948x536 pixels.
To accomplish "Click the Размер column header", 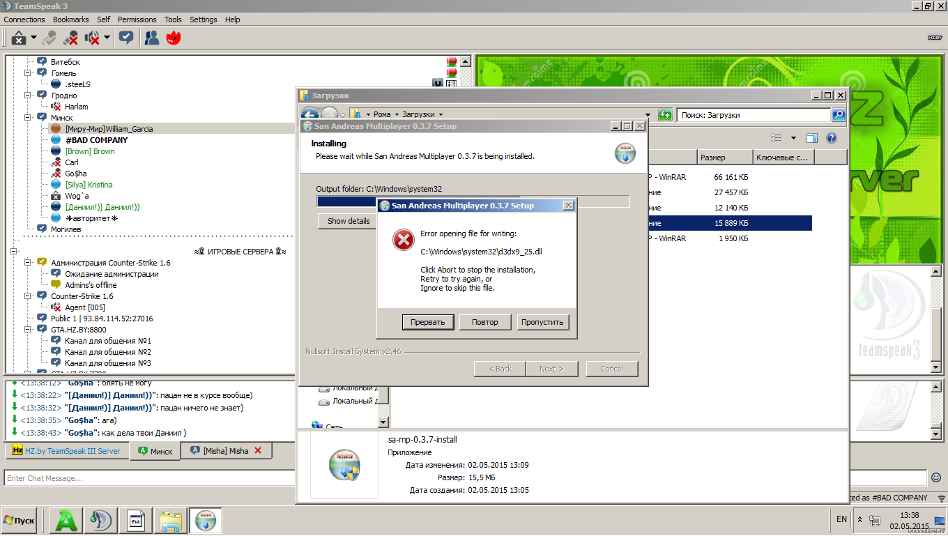I will tap(725, 158).
